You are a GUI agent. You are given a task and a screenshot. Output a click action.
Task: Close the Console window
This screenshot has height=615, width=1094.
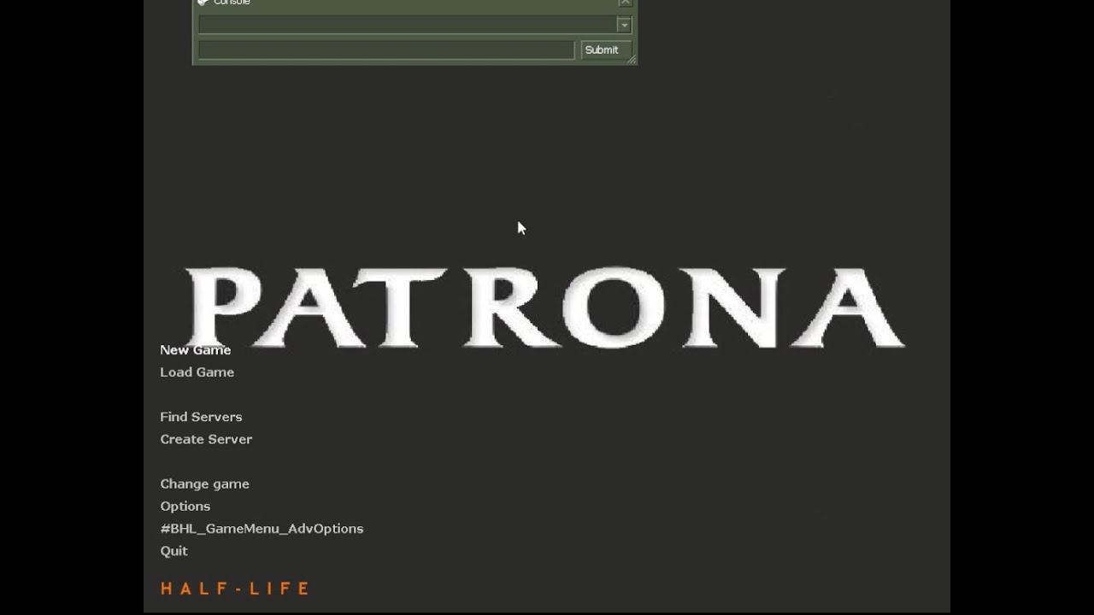tap(625, 3)
